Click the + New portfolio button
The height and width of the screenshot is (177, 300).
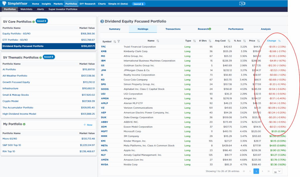click(x=88, y=125)
